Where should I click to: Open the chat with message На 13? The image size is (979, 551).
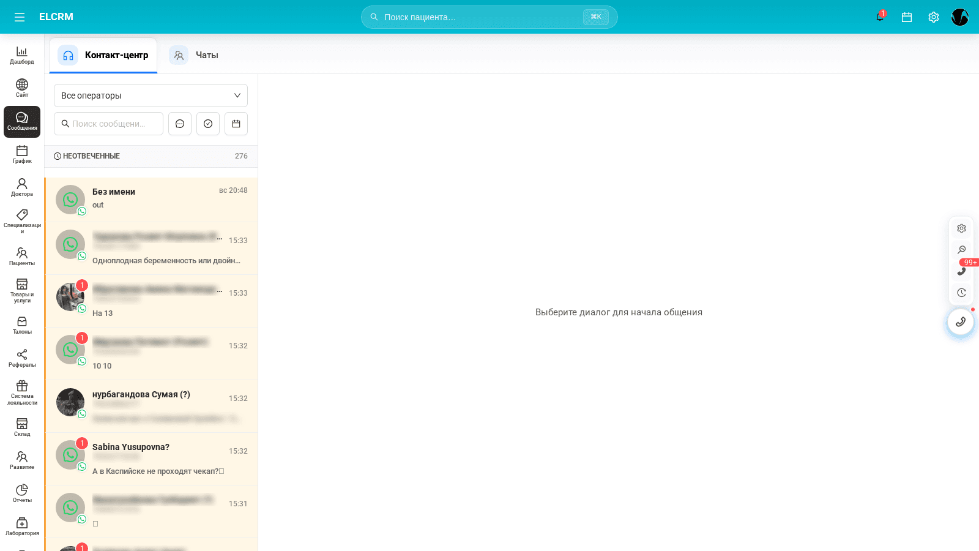coord(151,301)
